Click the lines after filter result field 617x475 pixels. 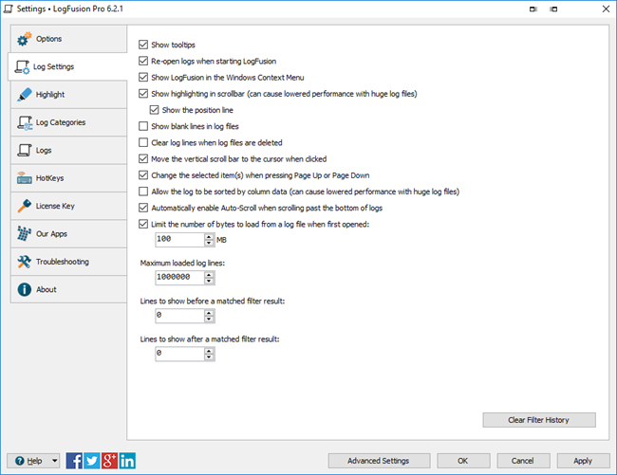click(179, 354)
